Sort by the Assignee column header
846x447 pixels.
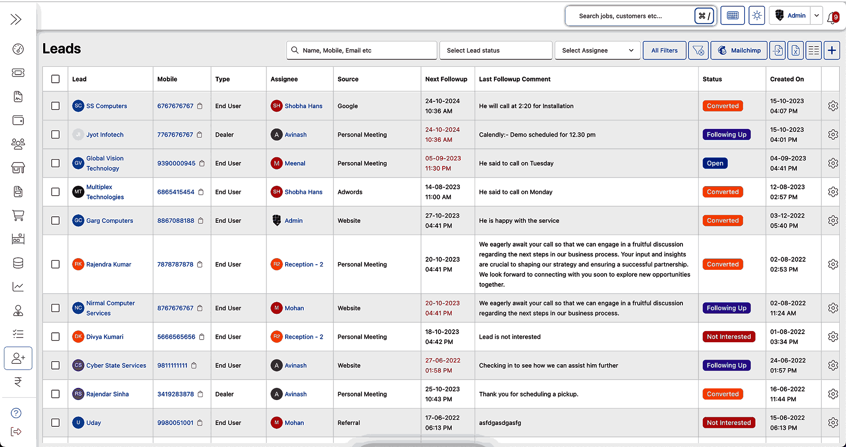point(284,79)
